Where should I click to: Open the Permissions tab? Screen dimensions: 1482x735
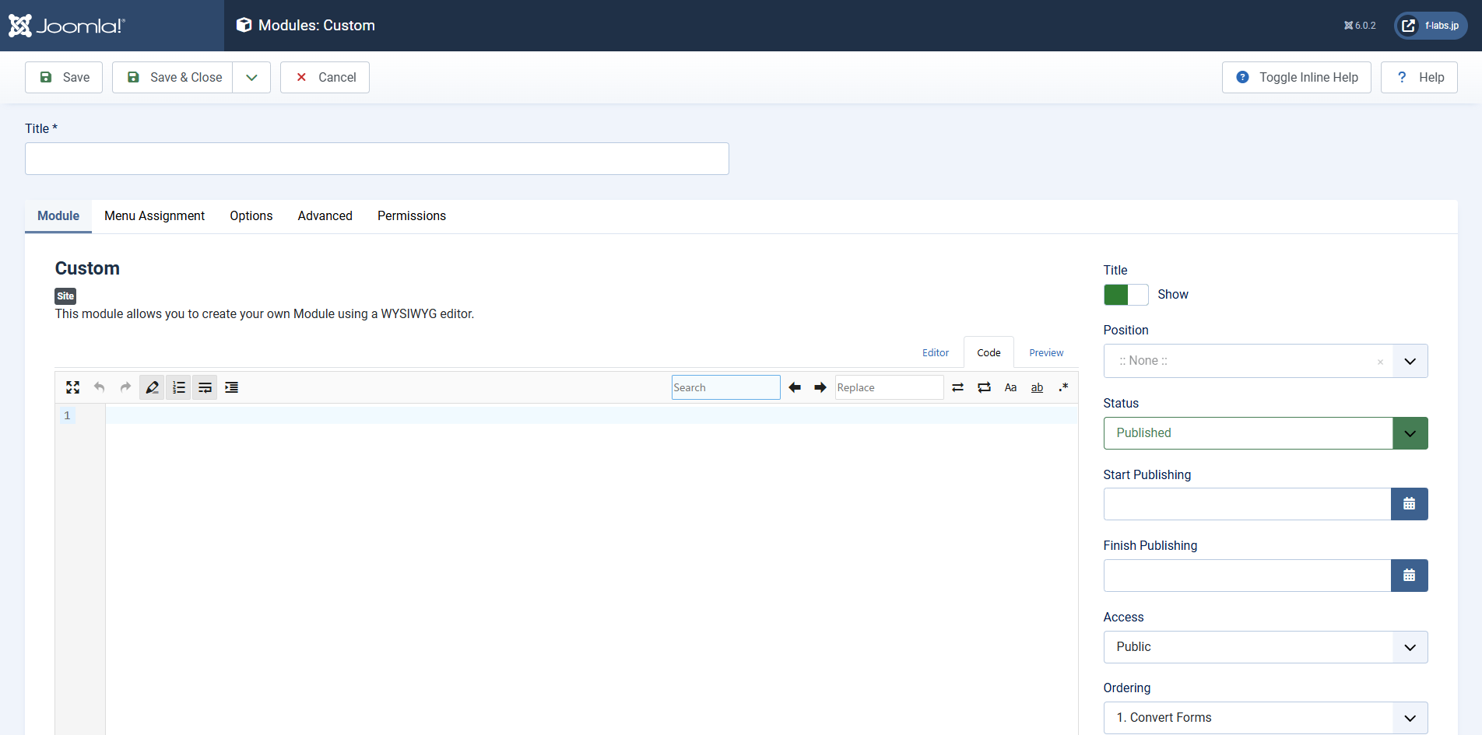coord(411,216)
